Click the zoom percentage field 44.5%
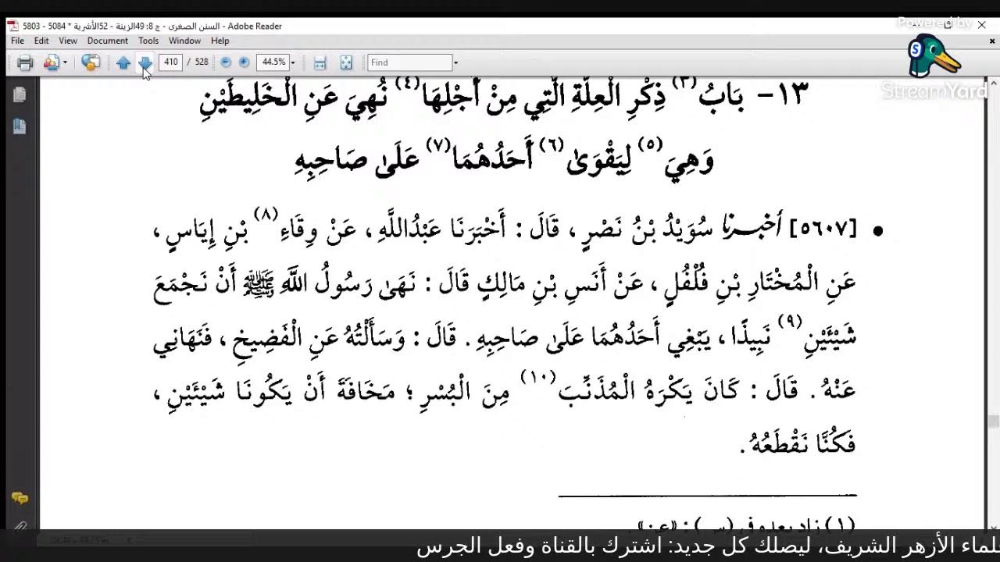 (x=273, y=62)
